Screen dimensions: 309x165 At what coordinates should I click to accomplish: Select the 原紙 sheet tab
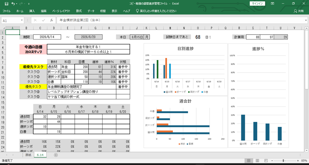[28, 155]
